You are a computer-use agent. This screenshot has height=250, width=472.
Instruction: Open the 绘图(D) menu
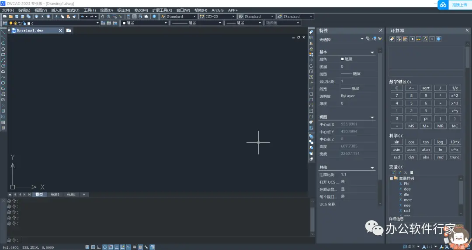pos(106,10)
